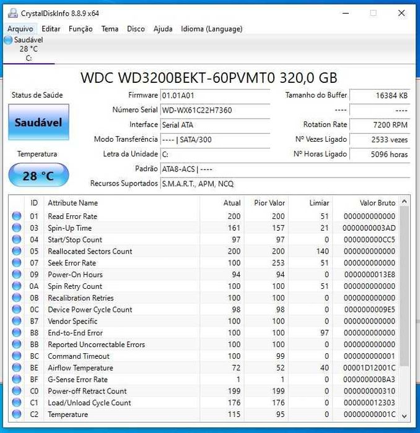Open the Editar menu
The height and width of the screenshot is (433, 420).
tap(51, 28)
